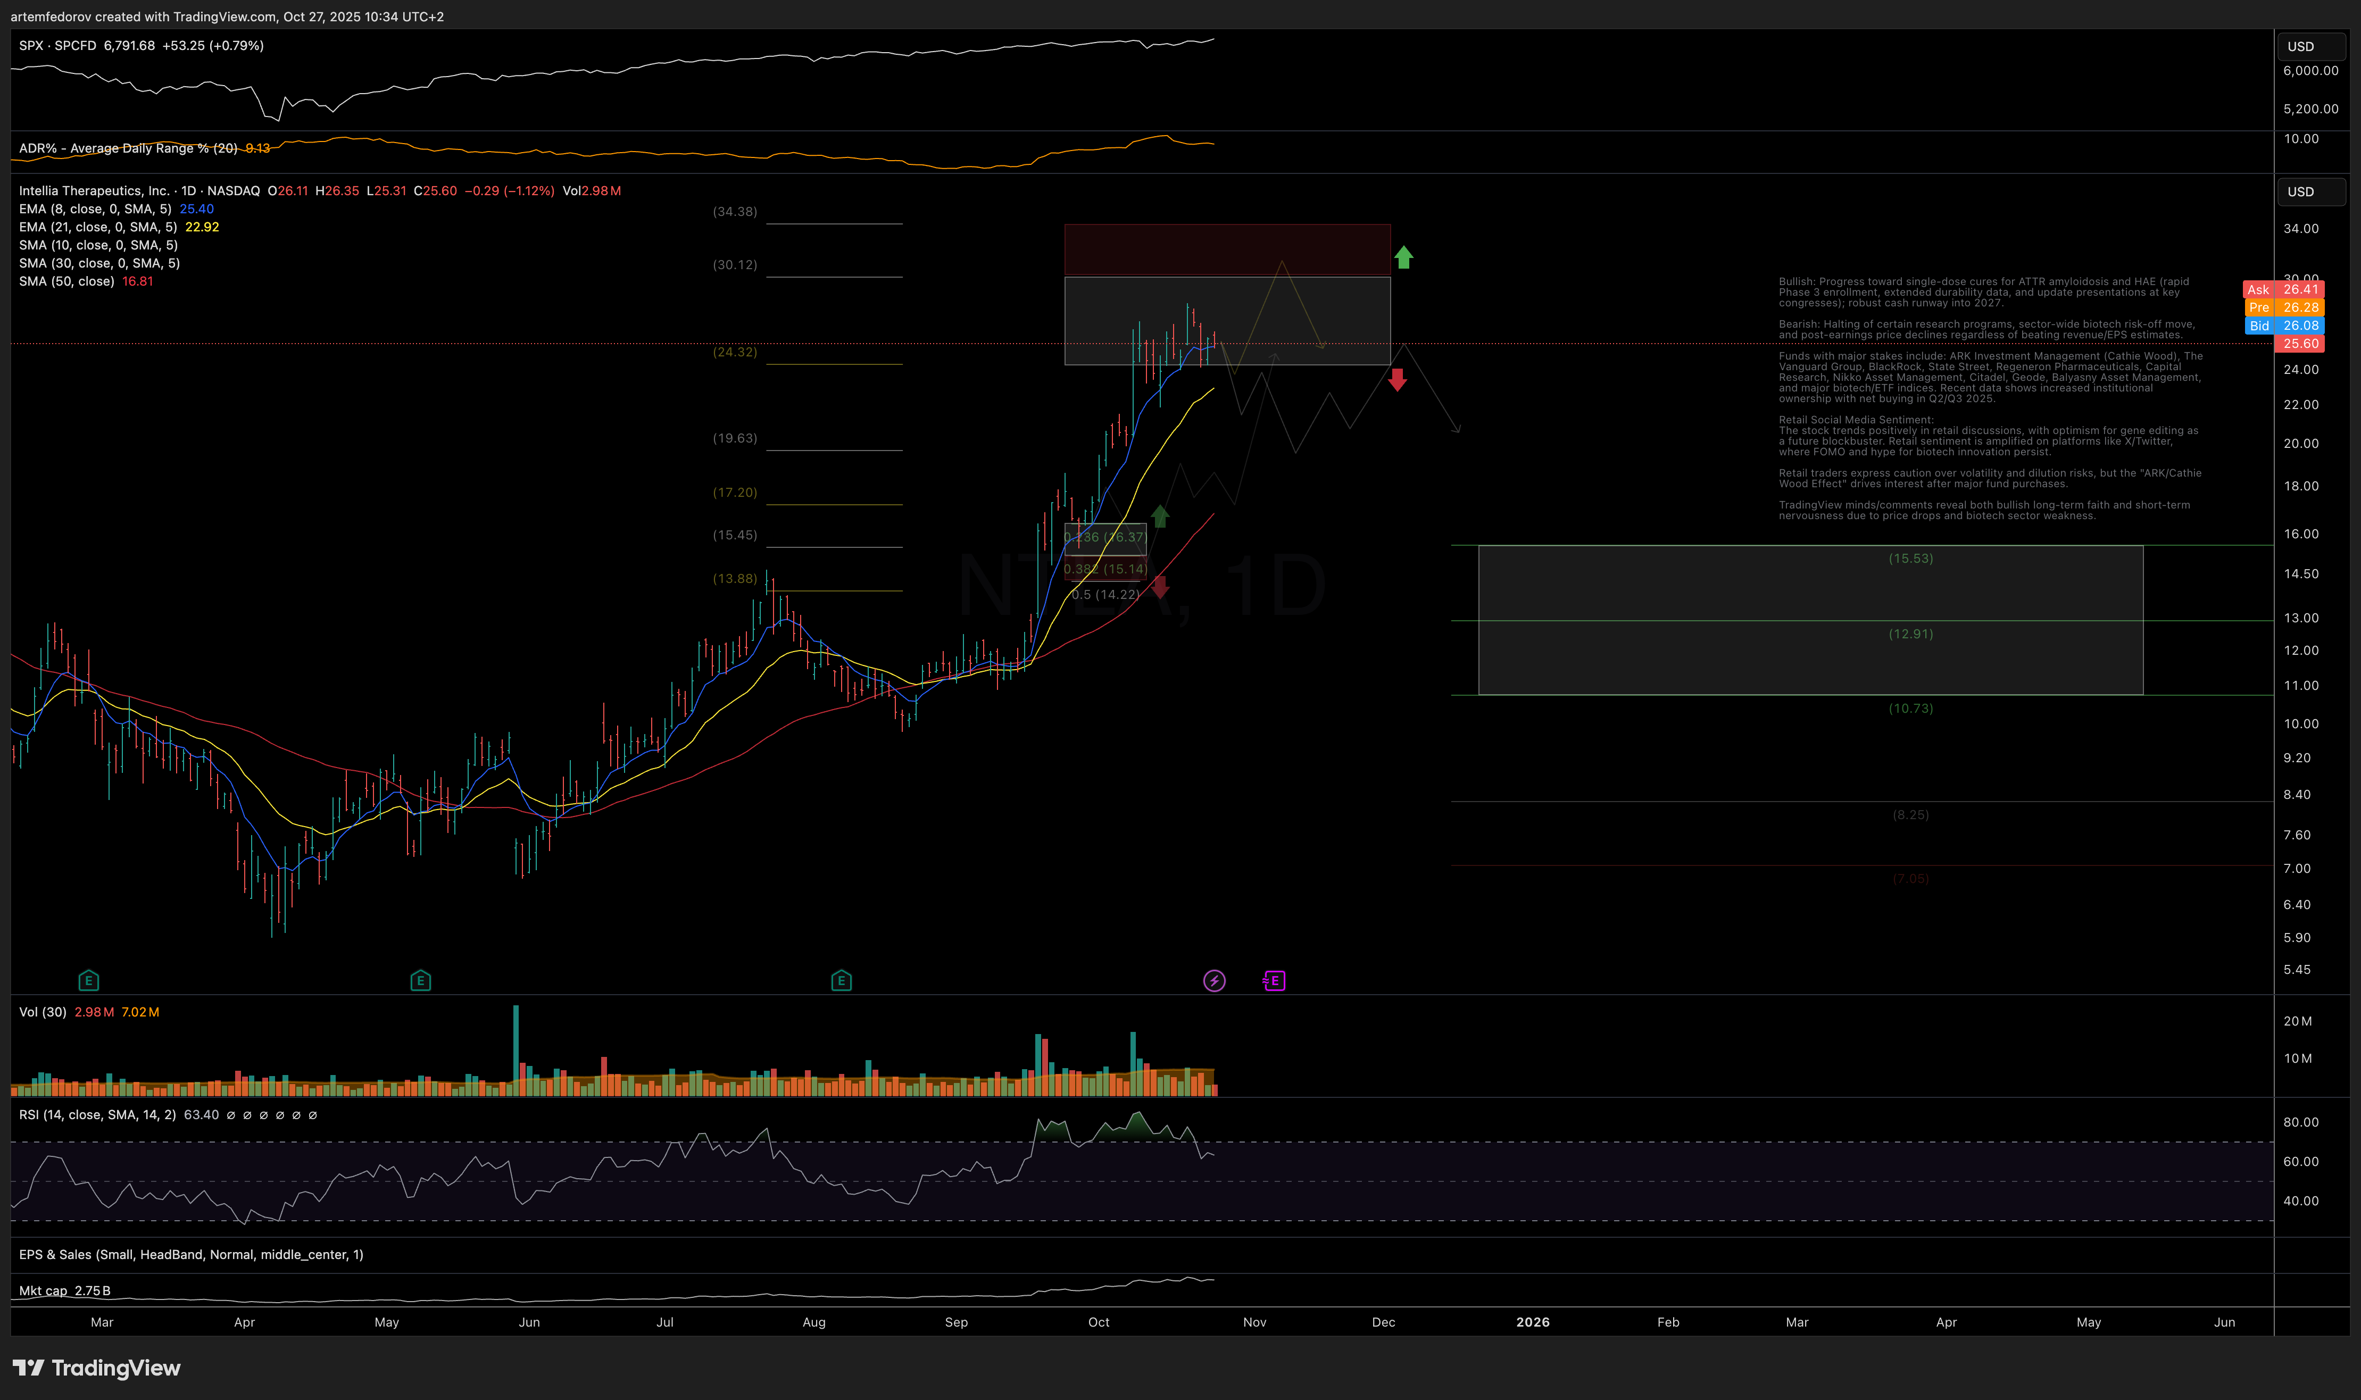
Task: Click the (8.25) level label
Action: pyautogui.click(x=1911, y=815)
